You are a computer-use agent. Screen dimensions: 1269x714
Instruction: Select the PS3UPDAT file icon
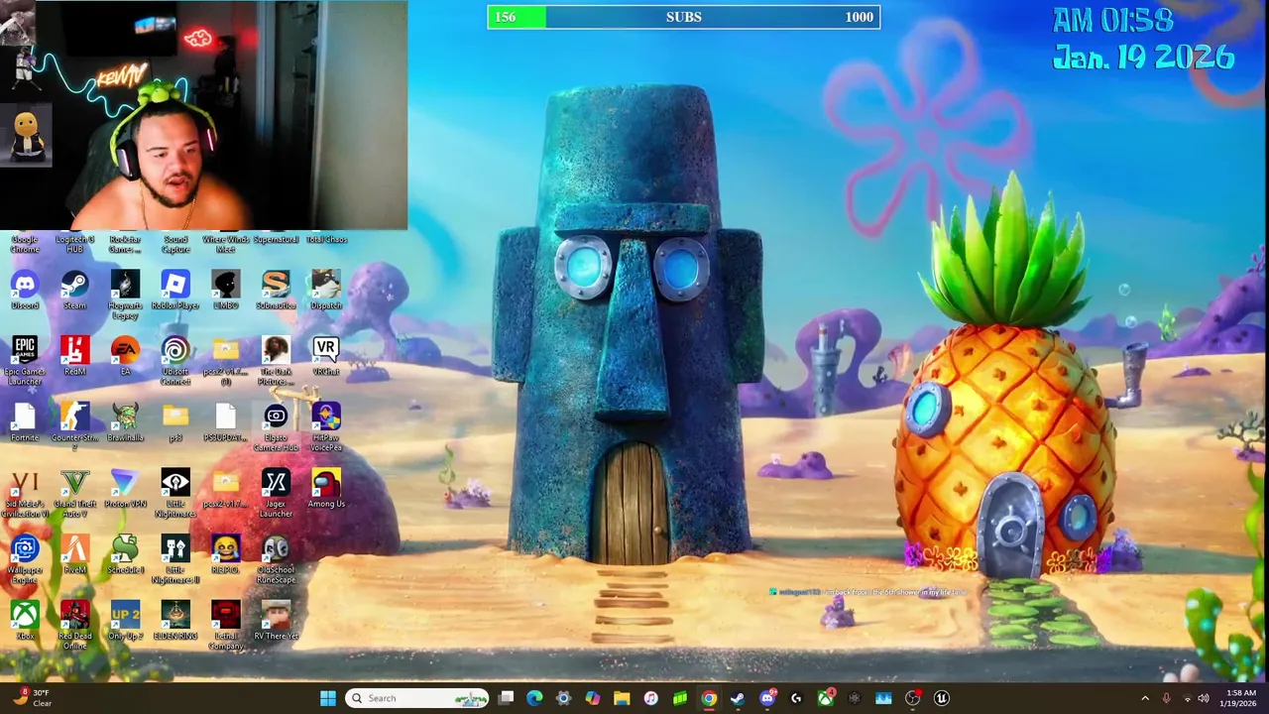[x=225, y=421]
